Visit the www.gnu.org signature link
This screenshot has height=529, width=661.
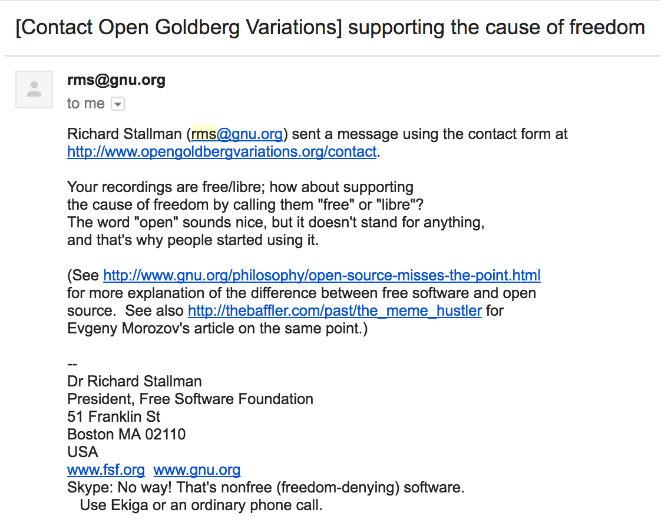pos(197,470)
